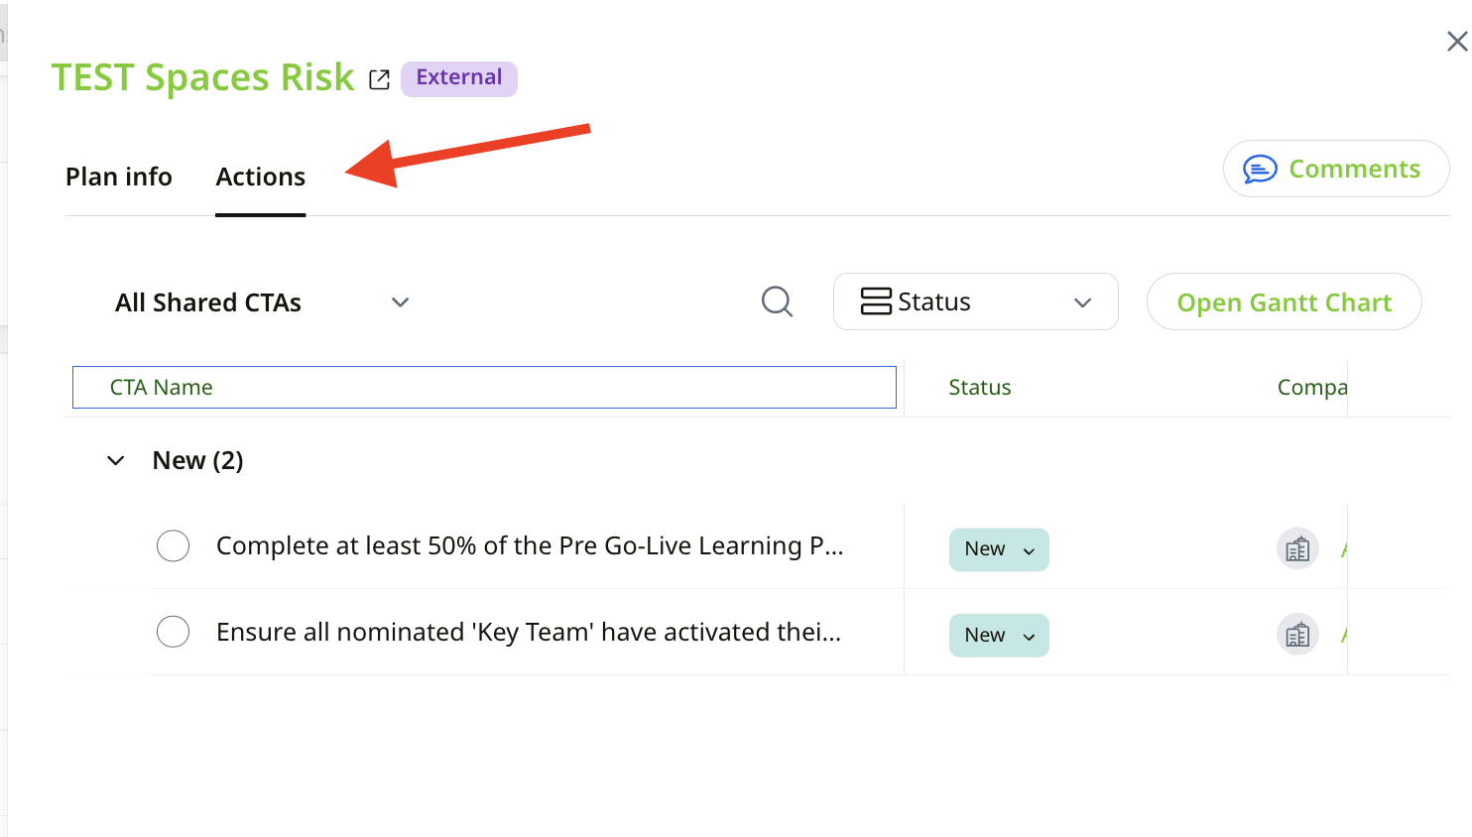
Task: Close the plan detail panel
Action: coord(1456,42)
